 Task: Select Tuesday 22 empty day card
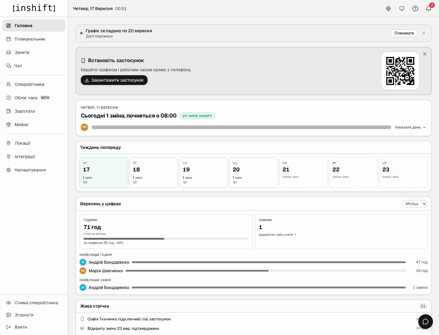pos(353,173)
